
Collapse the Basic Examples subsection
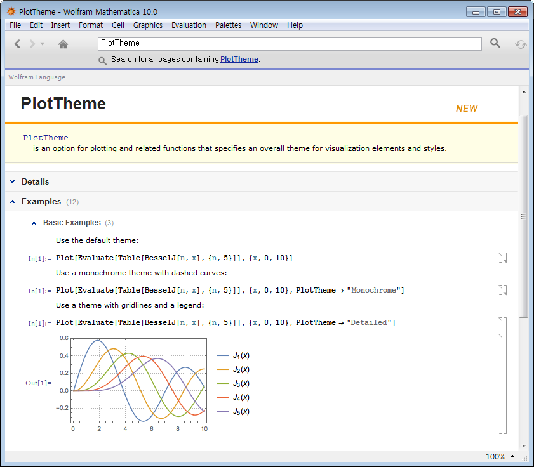34,223
